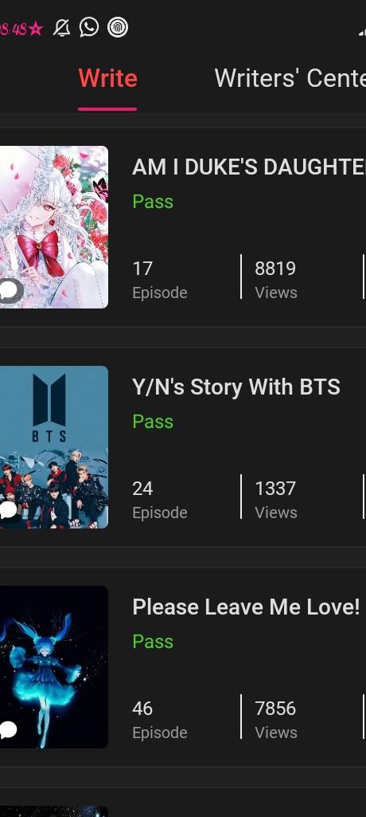The image size is (366, 817).
Task: View the 24 Episode count for BTS story
Action: point(160,499)
